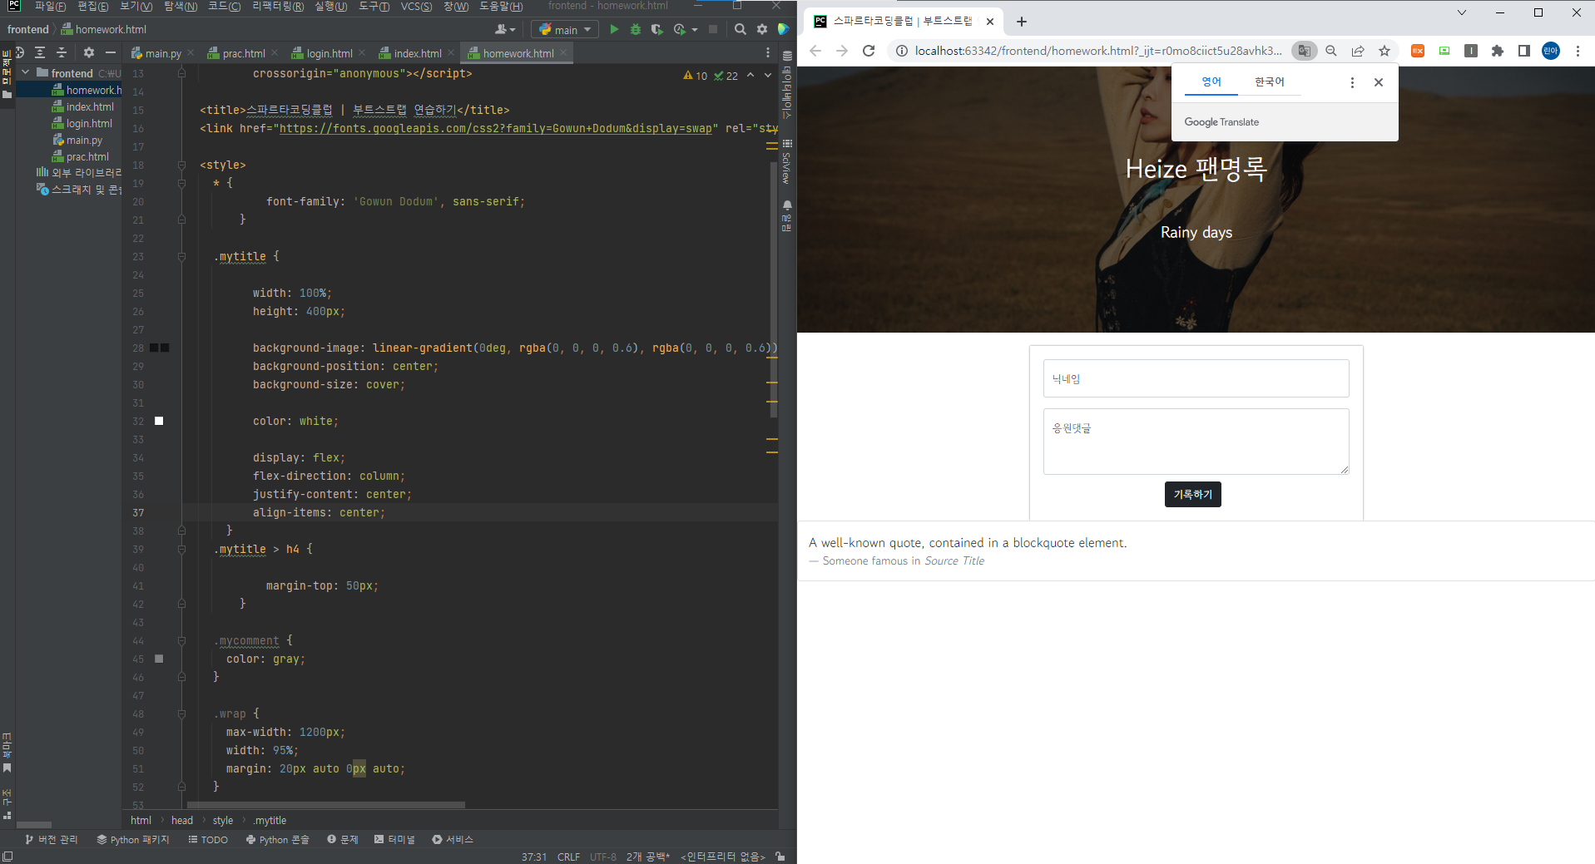Click the Google Fonts URL link in code

pyautogui.click(x=496, y=128)
